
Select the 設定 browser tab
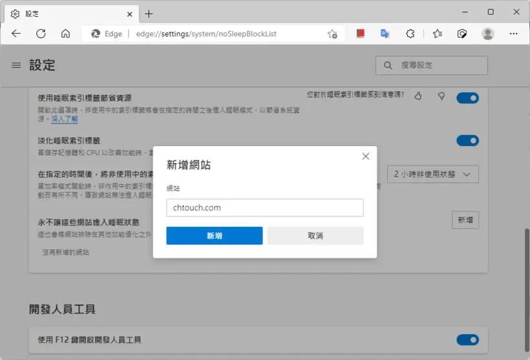click(72, 14)
